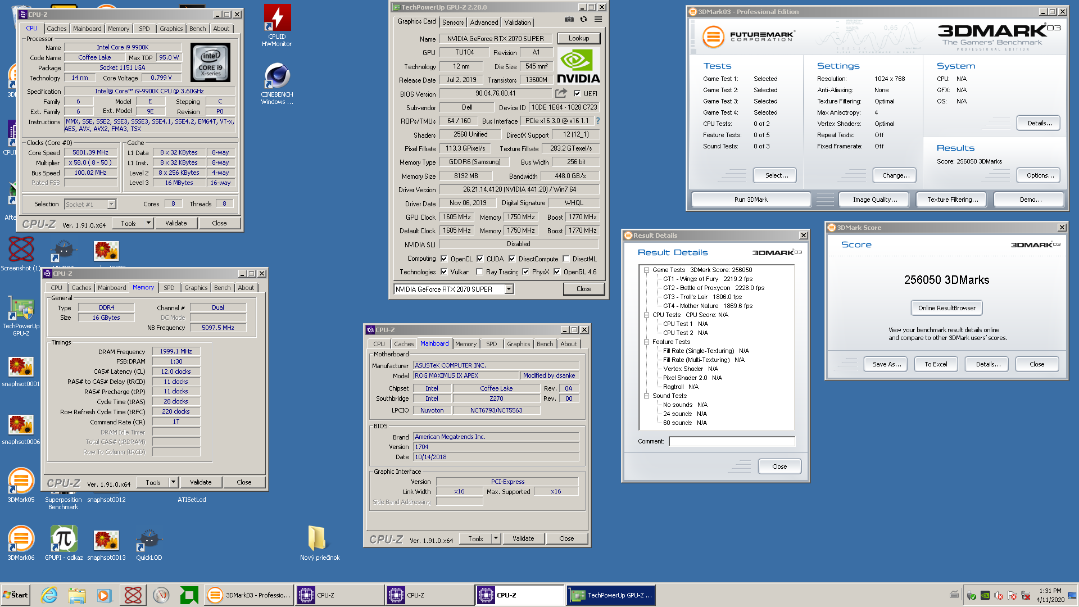Open the Nový priečinok folder
1079x607 pixels.
coord(320,543)
